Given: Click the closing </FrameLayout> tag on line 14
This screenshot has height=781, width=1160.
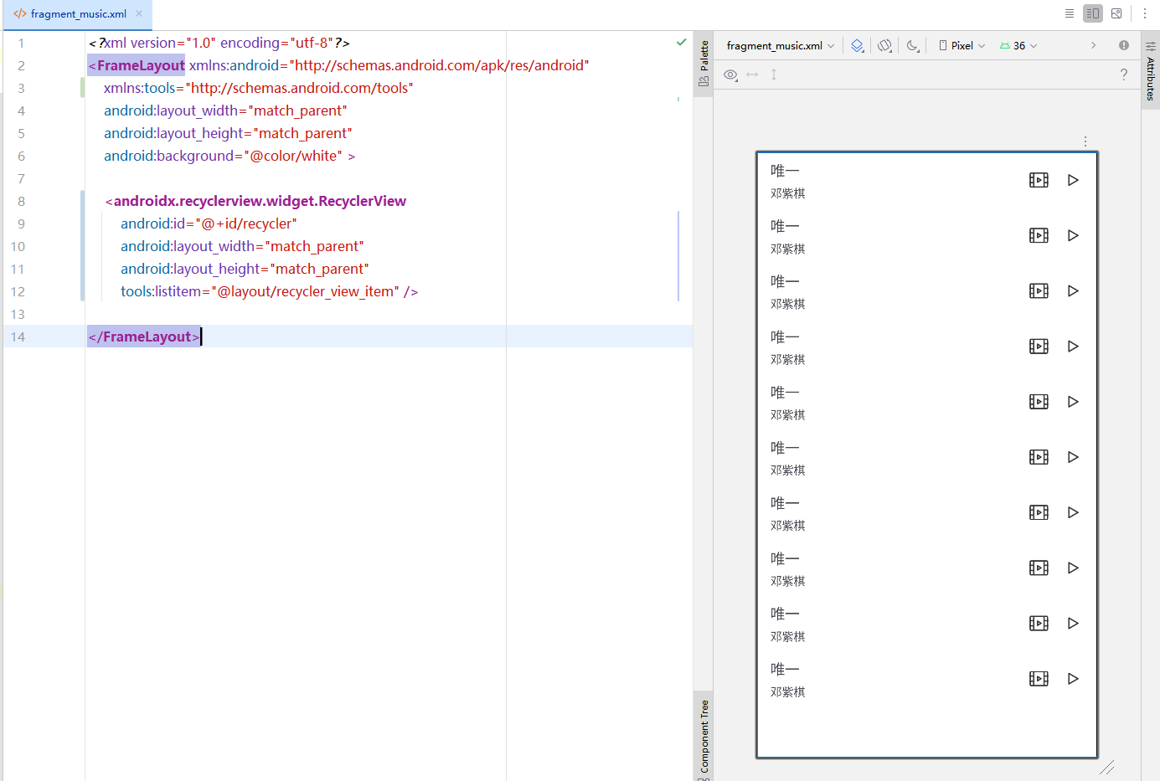Looking at the screenshot, I should pyautogui.click(x=144, y=337).
